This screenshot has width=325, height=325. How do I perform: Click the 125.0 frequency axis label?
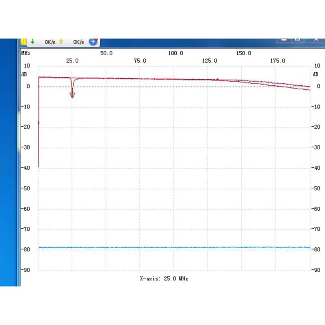tap(210, 61)
